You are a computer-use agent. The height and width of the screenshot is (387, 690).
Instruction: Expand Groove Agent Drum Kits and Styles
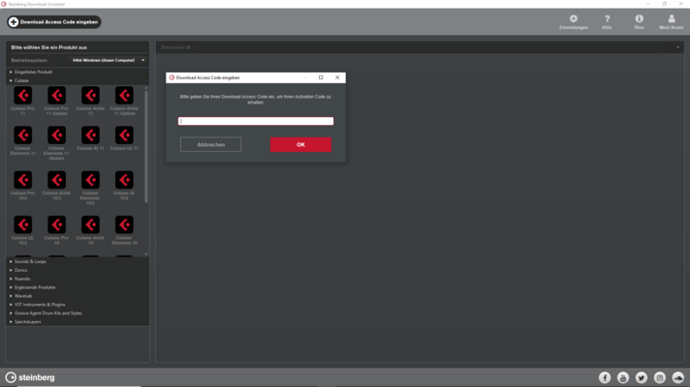[46, 313]
